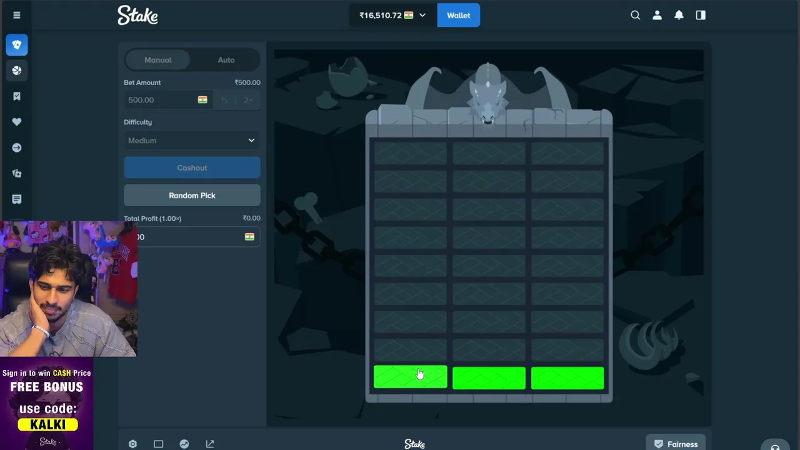Open the Difficulty dropdown set to Medium
Viewport: 800px width, 450px height.
[192, 141]
